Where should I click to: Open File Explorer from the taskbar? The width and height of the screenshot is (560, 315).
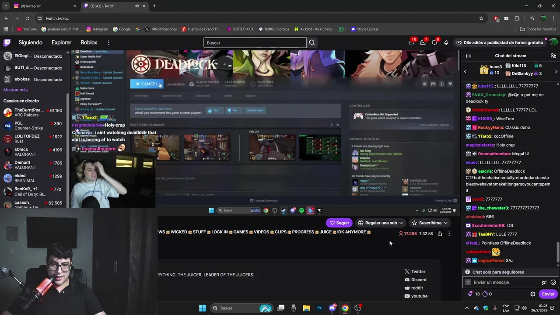pyautogui.click(x=306, y=308)
